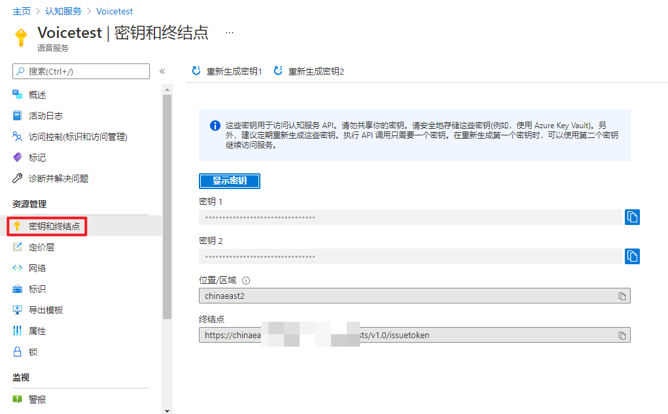The height and width of the screenshot is (414, 668).
Task: Click the search box 搜索(Ctrl+/)
Action: (x=81, y=71)
